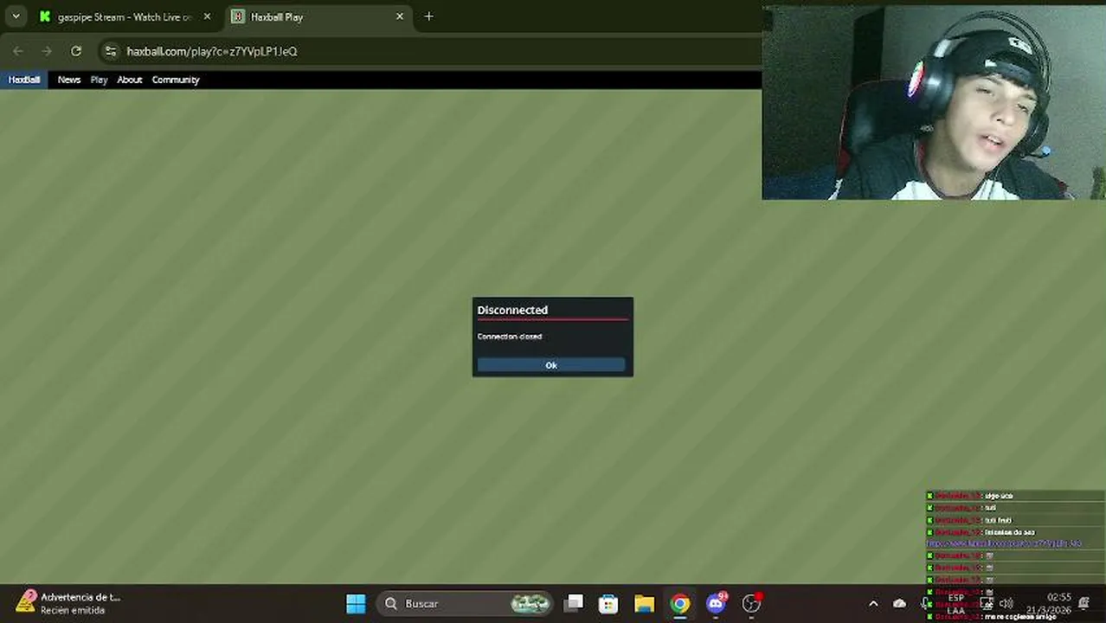Switch to Haxball Play browser tab

[x=317, y=16]
